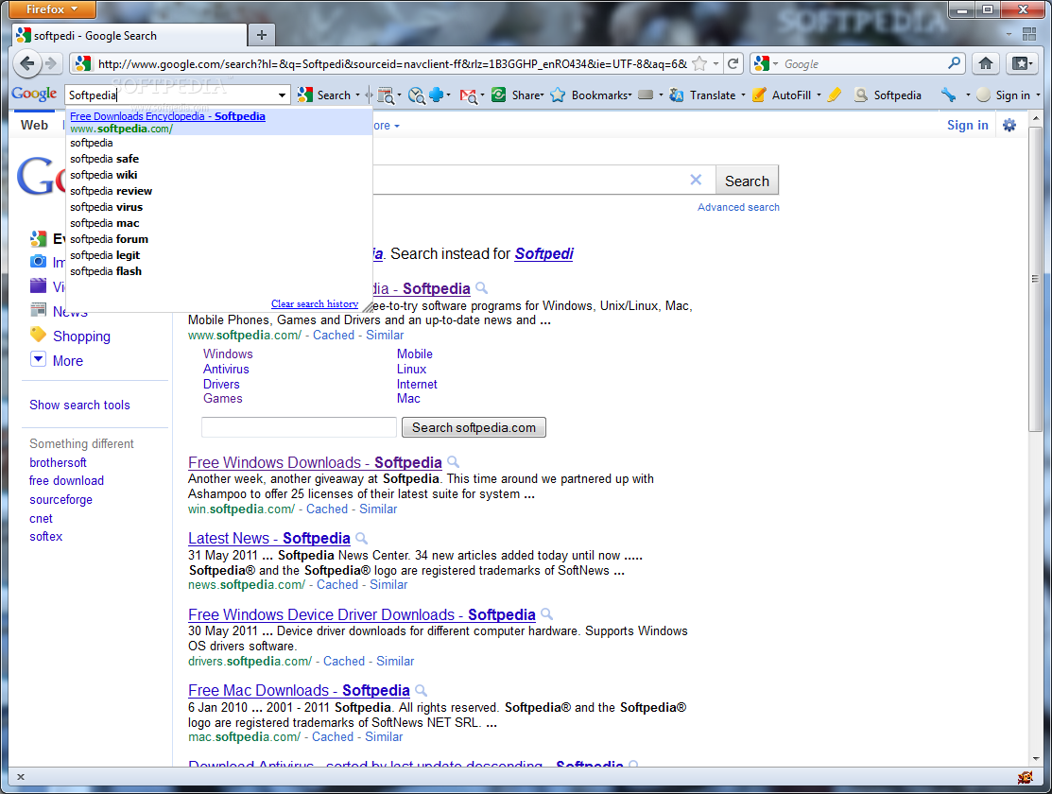Click the Share button on Google toolbar
Viewport: 1052px width, 794px height.
(x=517, y=95)
